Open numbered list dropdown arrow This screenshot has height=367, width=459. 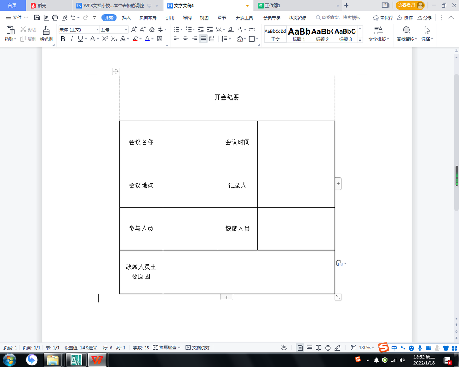coord(194,29)
